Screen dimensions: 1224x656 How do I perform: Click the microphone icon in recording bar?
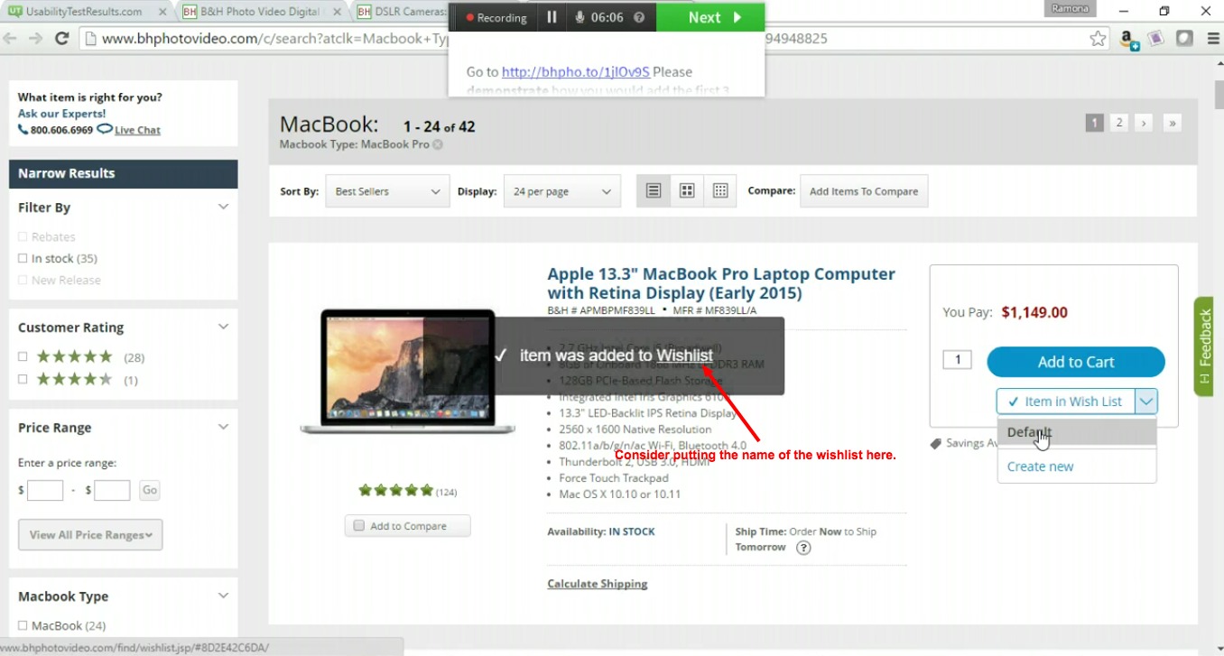579,17
